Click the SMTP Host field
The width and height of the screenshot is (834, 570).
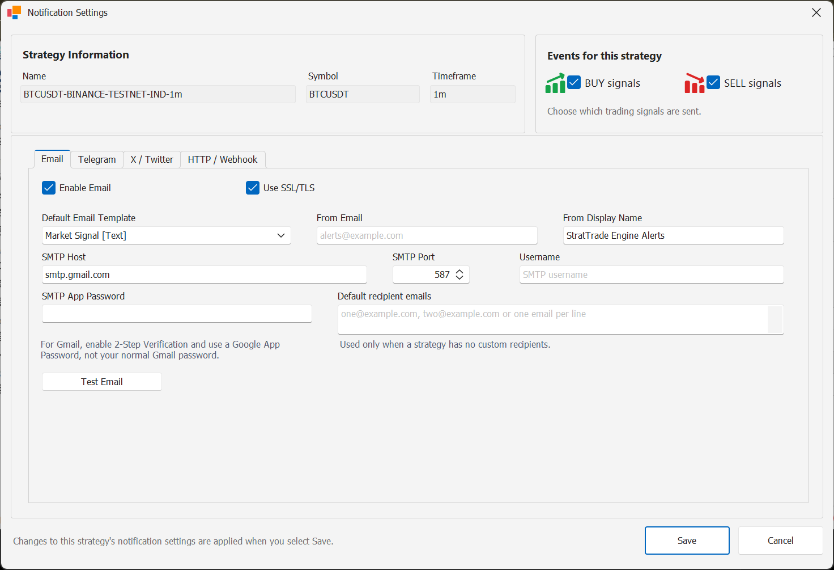(205, 275)
